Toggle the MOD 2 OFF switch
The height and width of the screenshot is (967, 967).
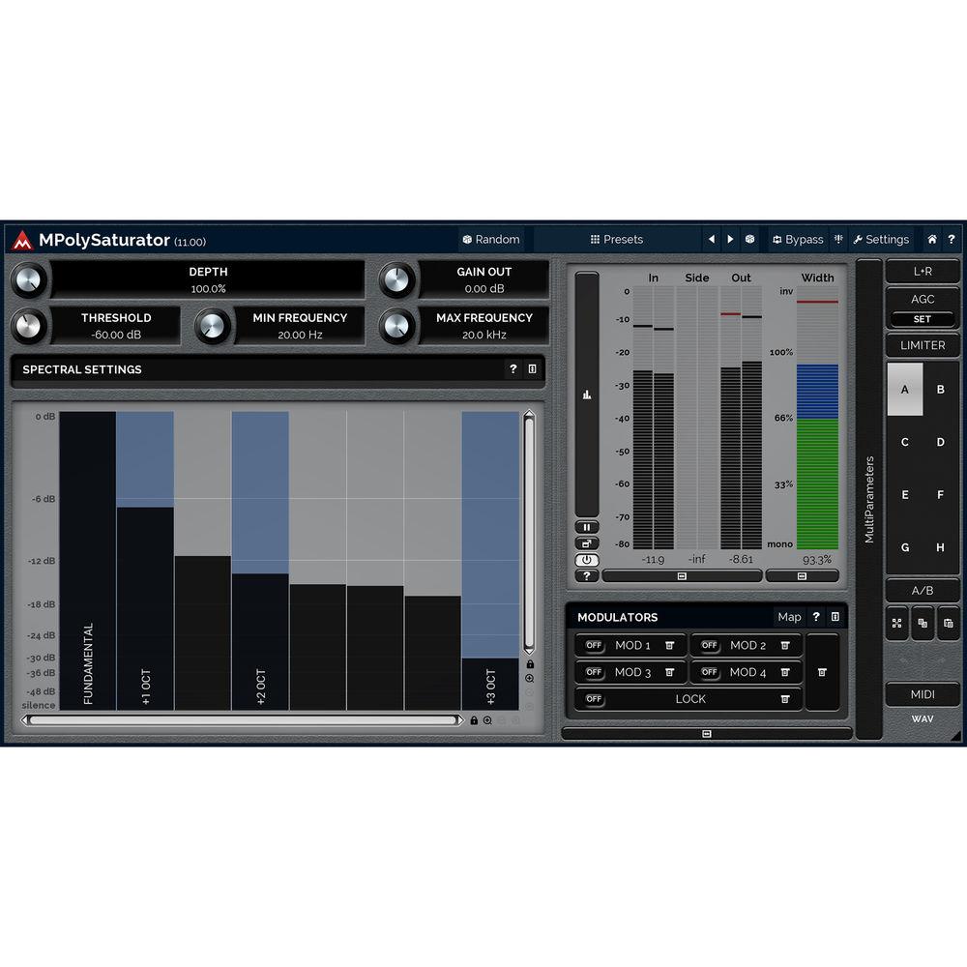tap(710, 645)
